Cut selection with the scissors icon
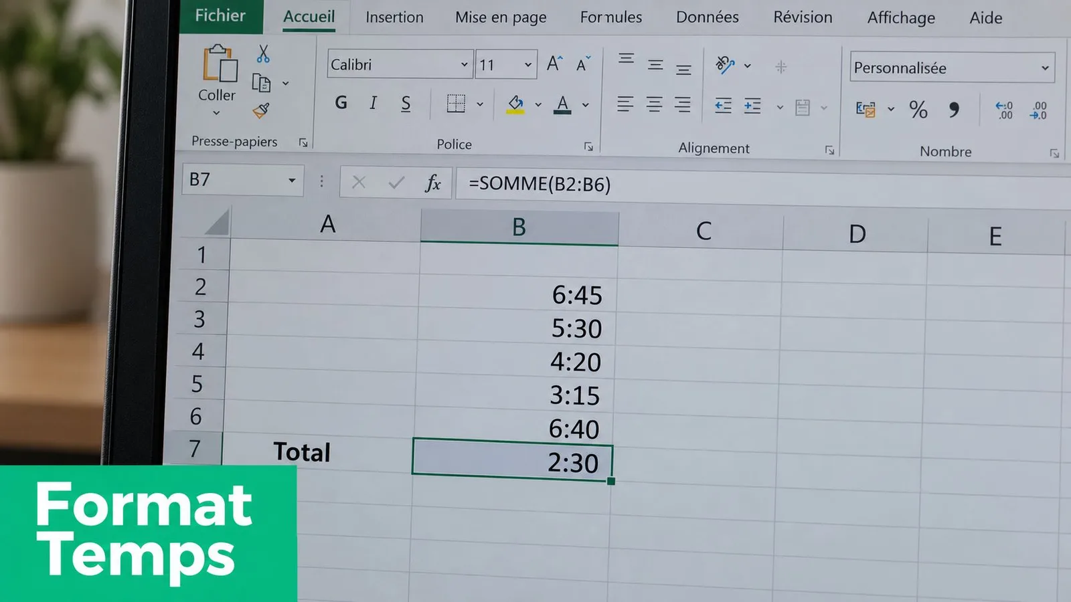The height and width of the screenshot is (602, 1071). click(263, 54)
